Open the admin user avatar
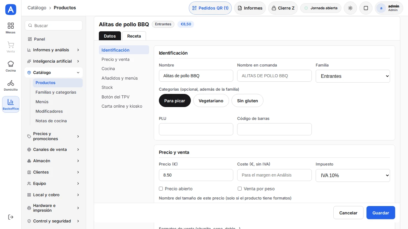Viewport: 408px width, 229px height. (389, 8)
